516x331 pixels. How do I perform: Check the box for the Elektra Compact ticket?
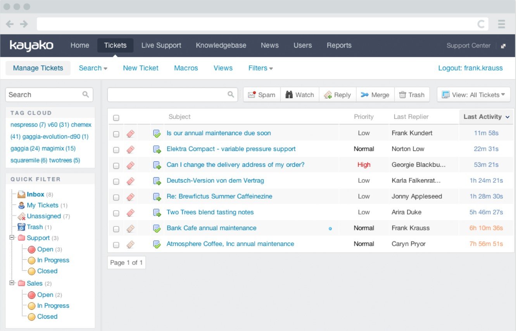point(116,150)
